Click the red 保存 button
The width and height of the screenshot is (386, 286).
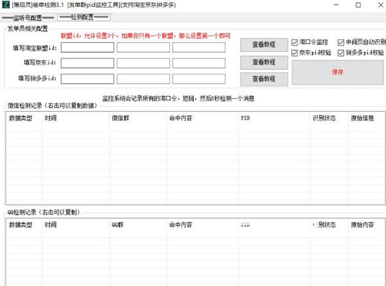(x=338, y=72)
